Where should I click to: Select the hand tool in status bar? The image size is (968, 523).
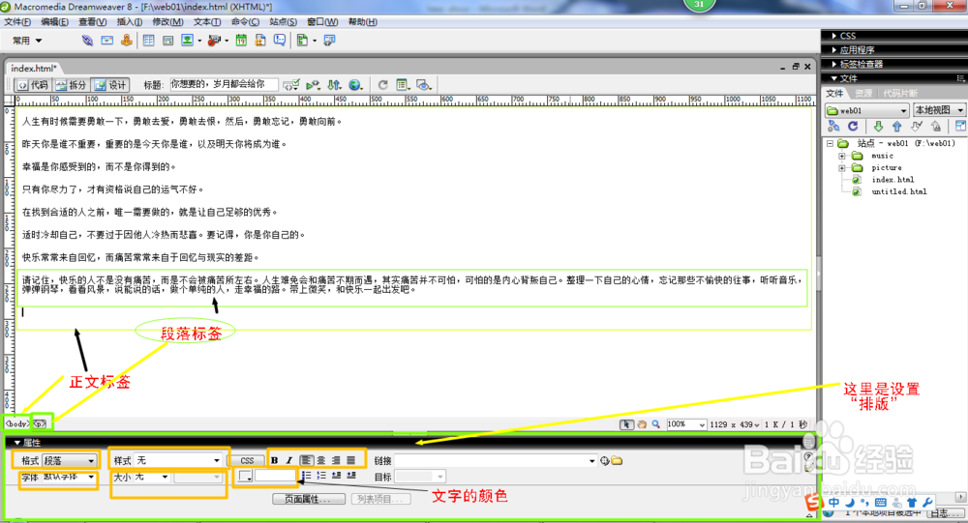click(x=642, y=424)
